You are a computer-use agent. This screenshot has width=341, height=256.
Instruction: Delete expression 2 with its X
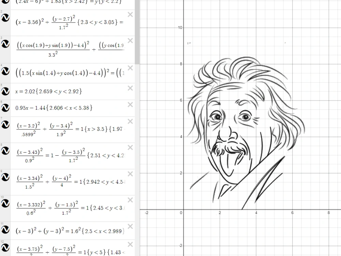[x=130, y=15]
